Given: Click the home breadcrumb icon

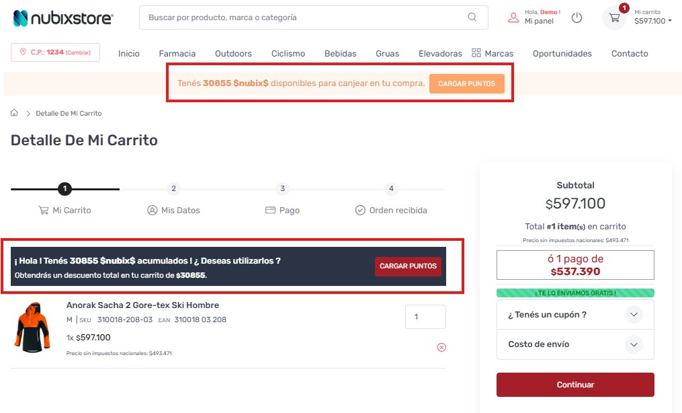Looking at the screenshot, I should 14,113.
